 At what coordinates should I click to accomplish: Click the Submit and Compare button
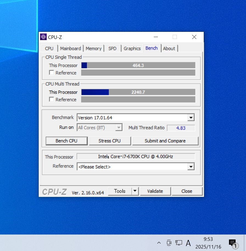point(165,141)
